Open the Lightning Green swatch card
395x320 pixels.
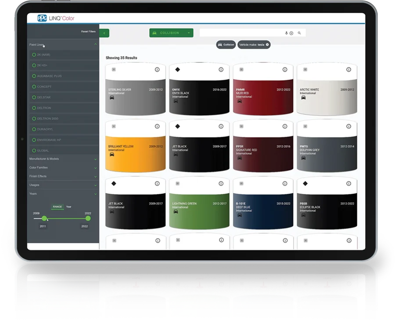click(199, 204)
